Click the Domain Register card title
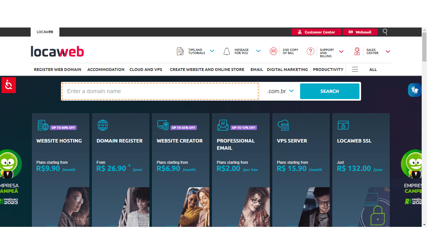The height and width of the screenshot is (240, 427). pos(119,141)
